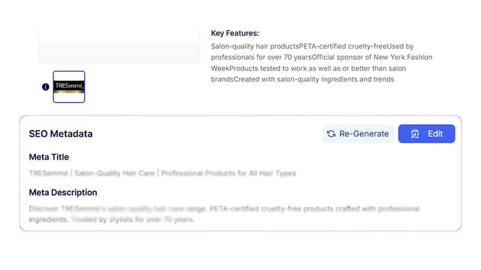481x270 pixels.
Task: Select the TRESemmé image thumbnail
Action: click(69, 87)
